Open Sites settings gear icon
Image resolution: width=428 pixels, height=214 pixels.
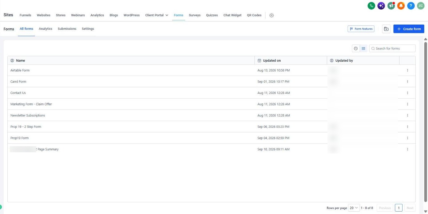pyautogui.click(x=271, y=15)
